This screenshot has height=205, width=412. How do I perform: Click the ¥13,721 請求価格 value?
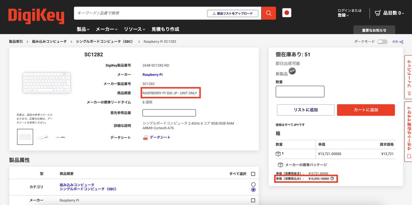[388, 154]
